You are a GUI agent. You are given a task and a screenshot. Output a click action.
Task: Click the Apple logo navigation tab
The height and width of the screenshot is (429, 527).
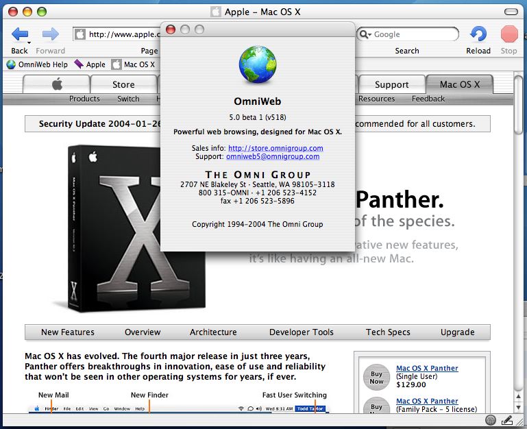pyautogui.click(x=57, y=84)
